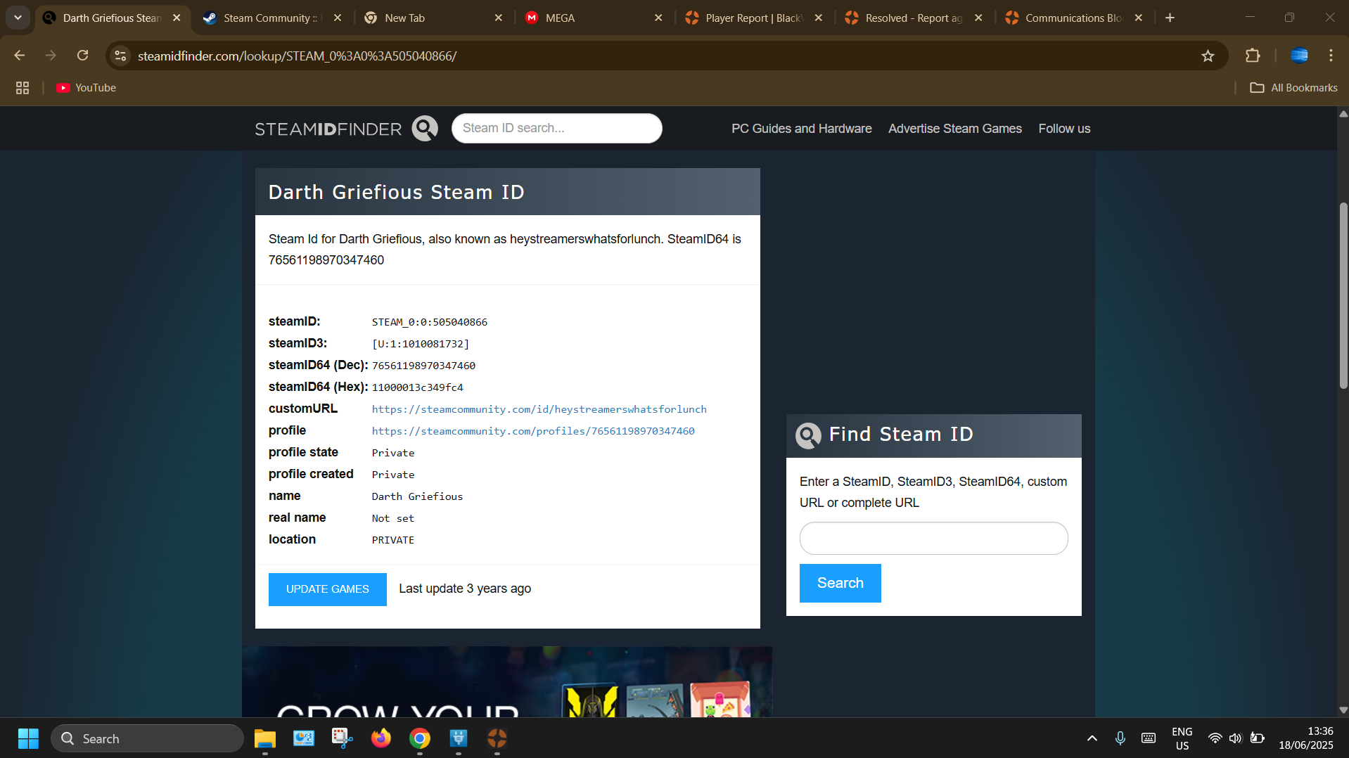Open battery tray icon
This screenshot has height=758, width=1349.
point(1257,738)
